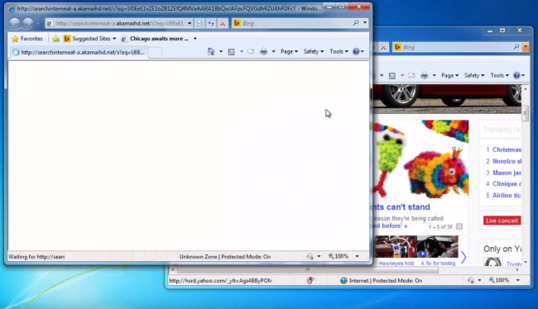Viewport: 538px width, 309px height.
Task: Open Tools menu in Yahoo window
Action: 499,75
